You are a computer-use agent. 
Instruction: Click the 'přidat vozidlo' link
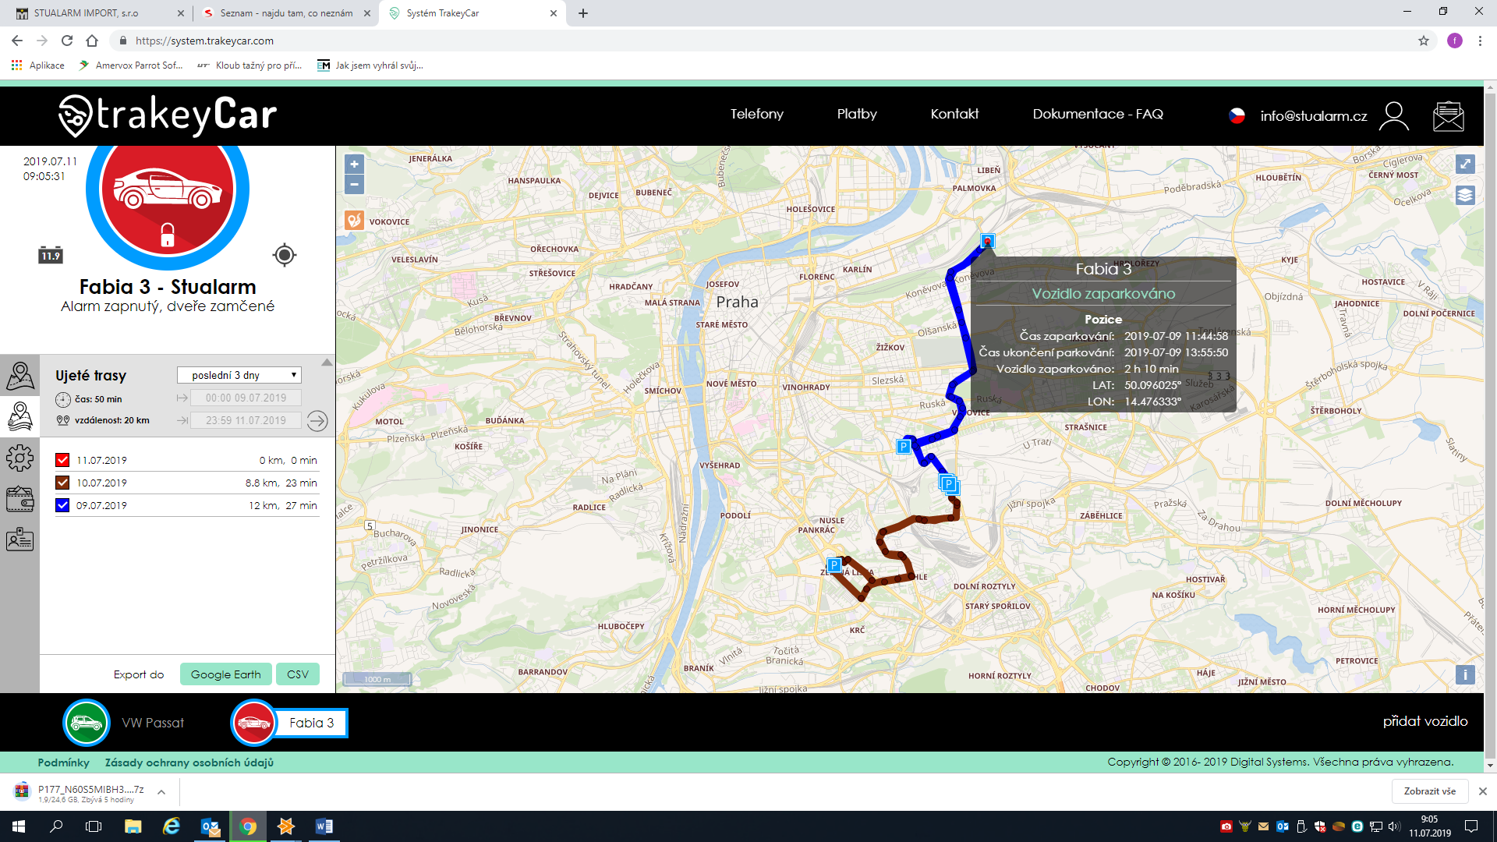tap(1425, 721)
